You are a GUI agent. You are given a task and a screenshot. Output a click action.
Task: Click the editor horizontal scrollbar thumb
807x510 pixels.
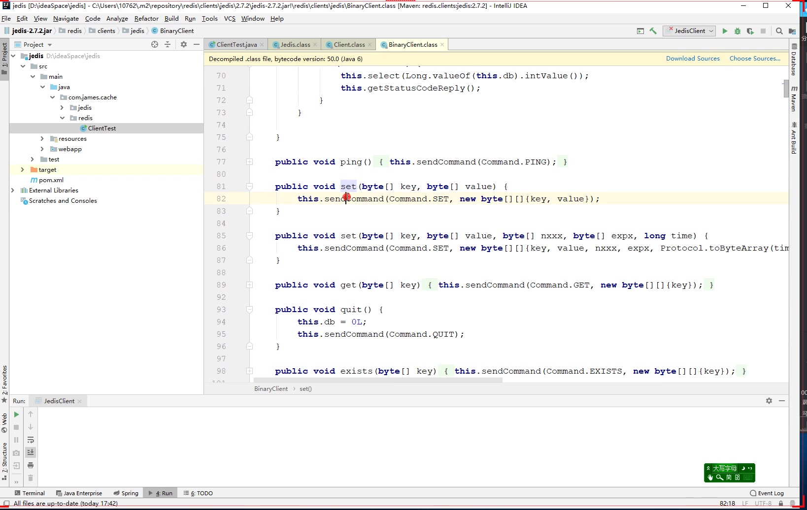[x=378, y=380]
